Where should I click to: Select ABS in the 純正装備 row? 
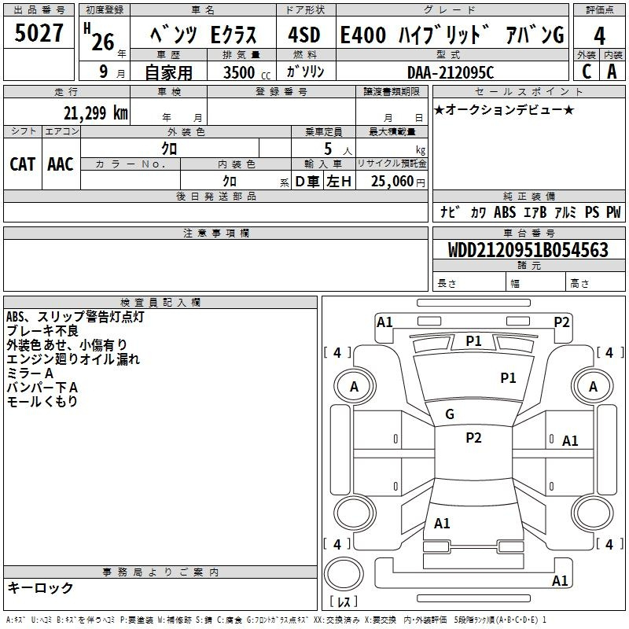point(505,212)
